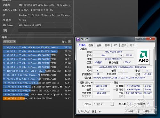The height and width of the screenshot is (118, 160).
Task: Close the CPU-Z window
Action: [151, 39]
